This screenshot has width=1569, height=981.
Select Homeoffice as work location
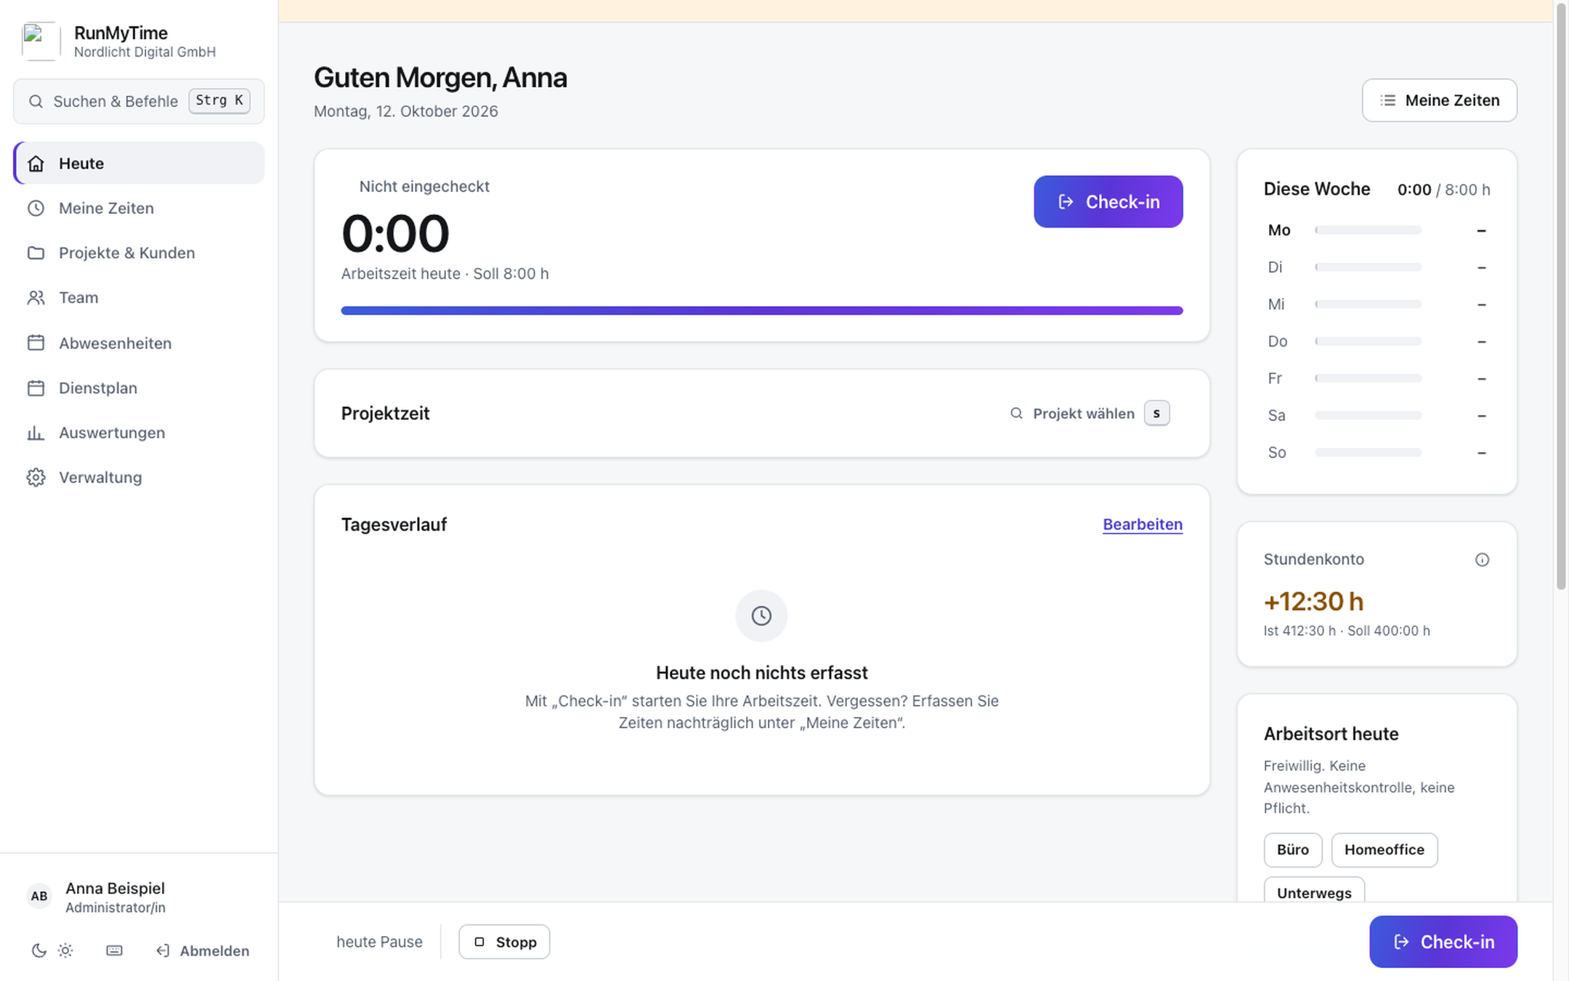1384,850
